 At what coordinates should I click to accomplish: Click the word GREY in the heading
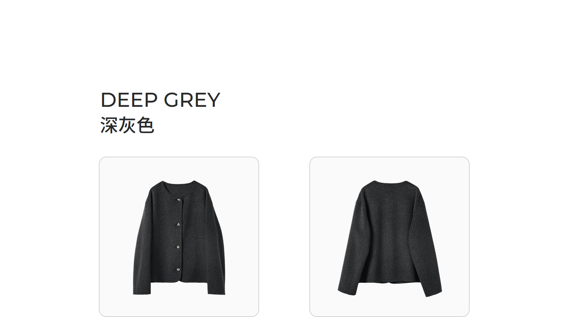click(192, 100)
